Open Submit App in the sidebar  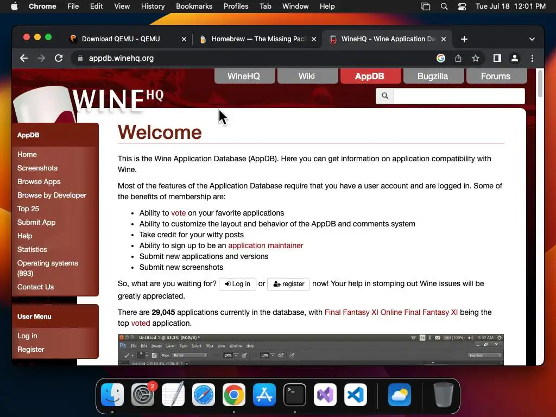36,222
